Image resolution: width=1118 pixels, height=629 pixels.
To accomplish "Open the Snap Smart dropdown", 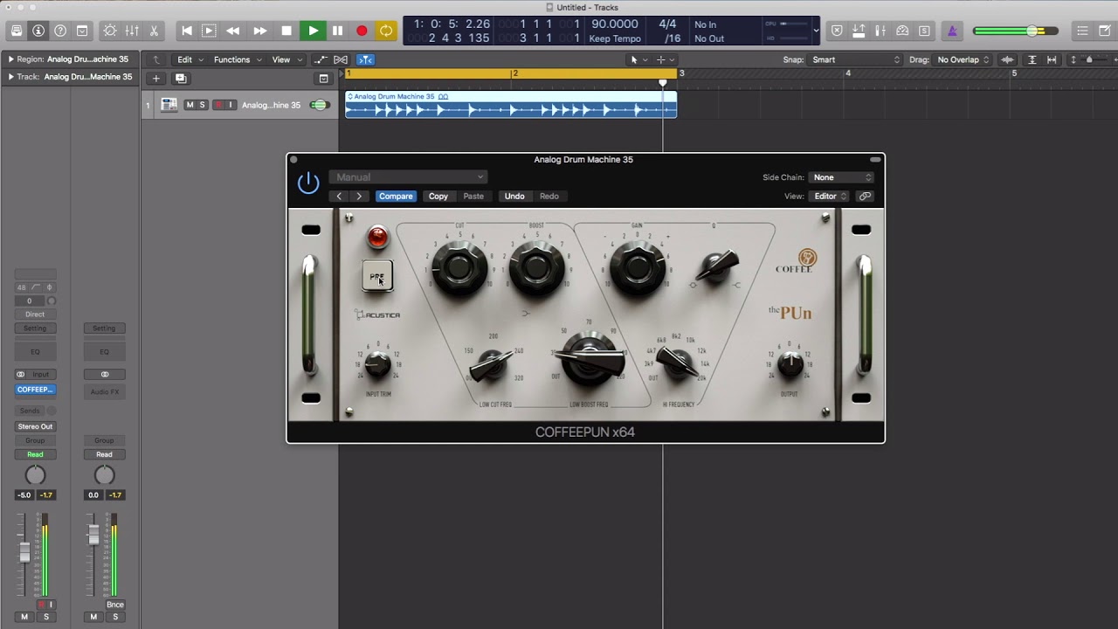I will coord(856,59).
